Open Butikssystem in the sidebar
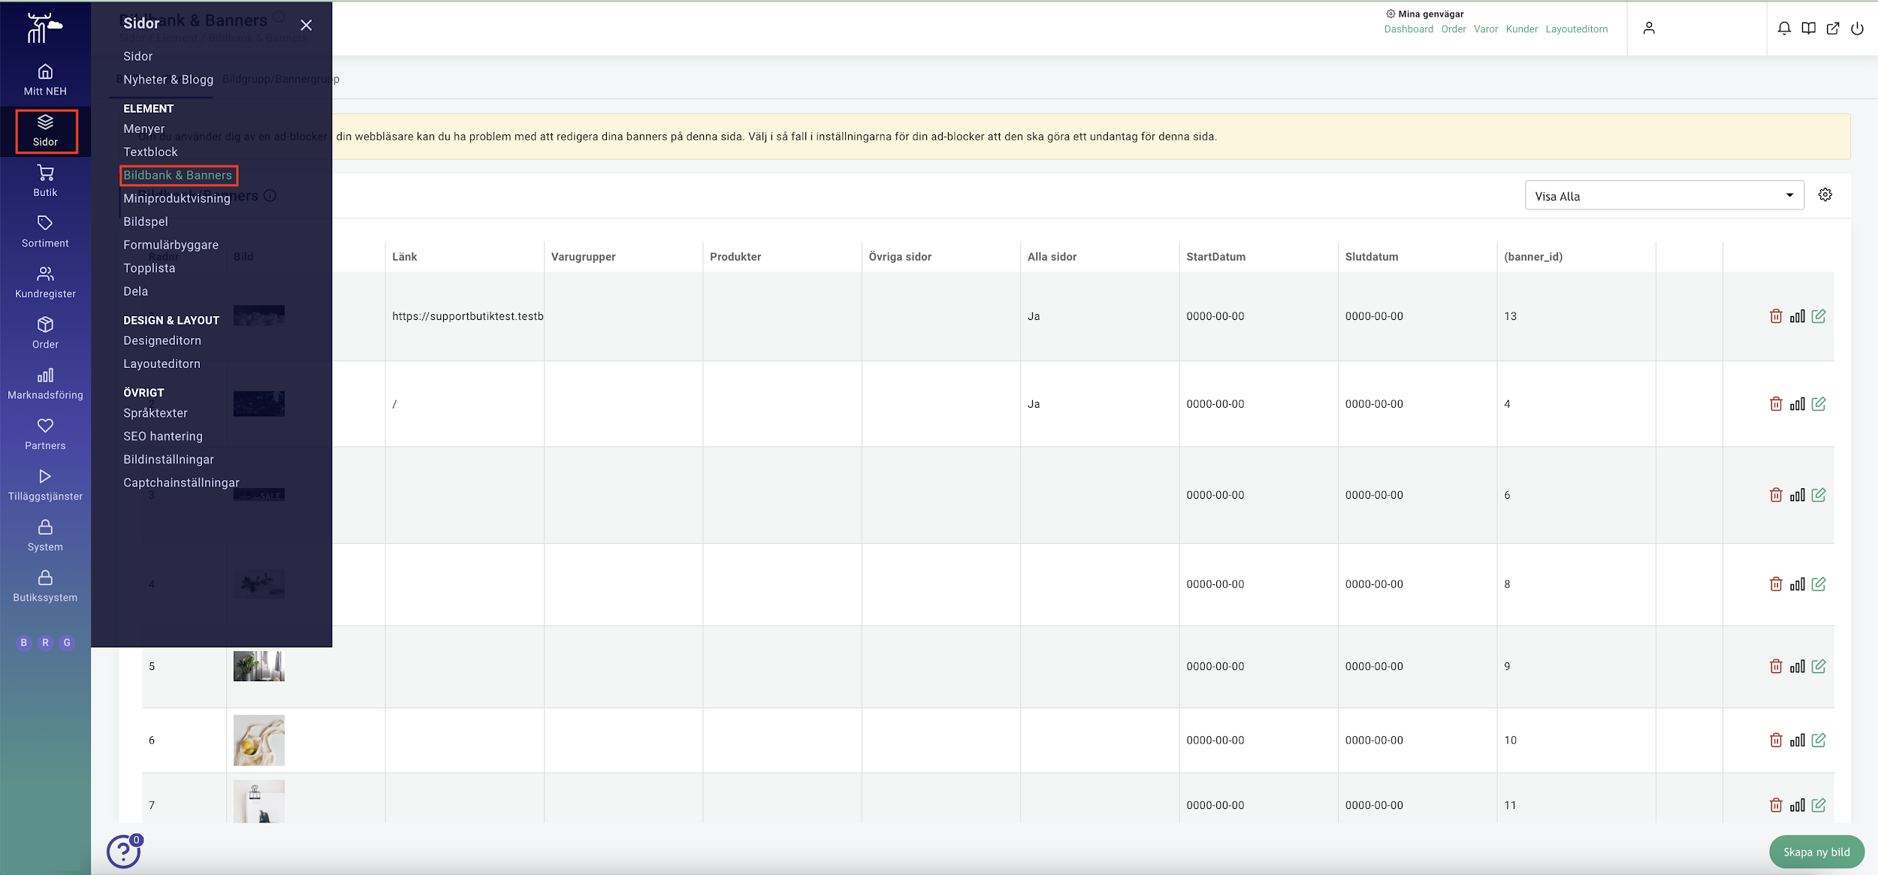Image resolution: width=1878 pixels, height=875 pixels. coord(45,586)
